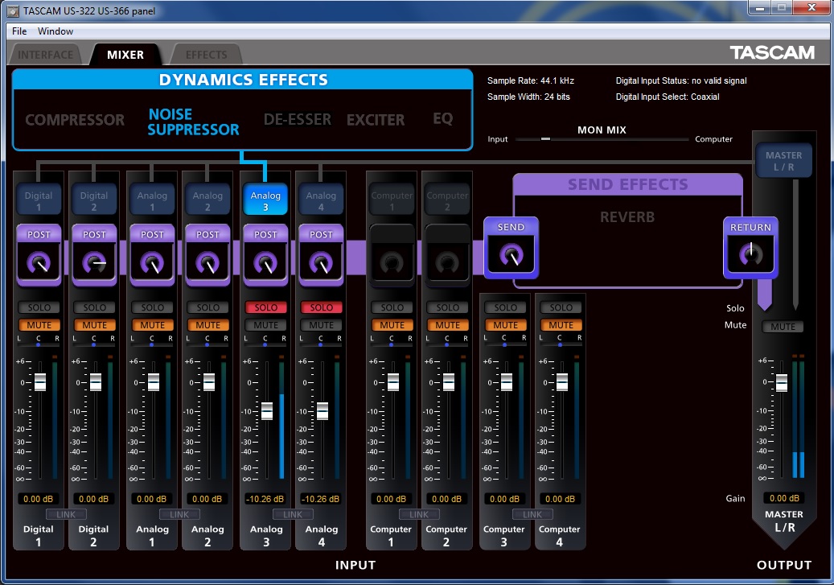Click the REVERB send effect
Viewport: 834px width, 585px height.
(x=627, y=217)
